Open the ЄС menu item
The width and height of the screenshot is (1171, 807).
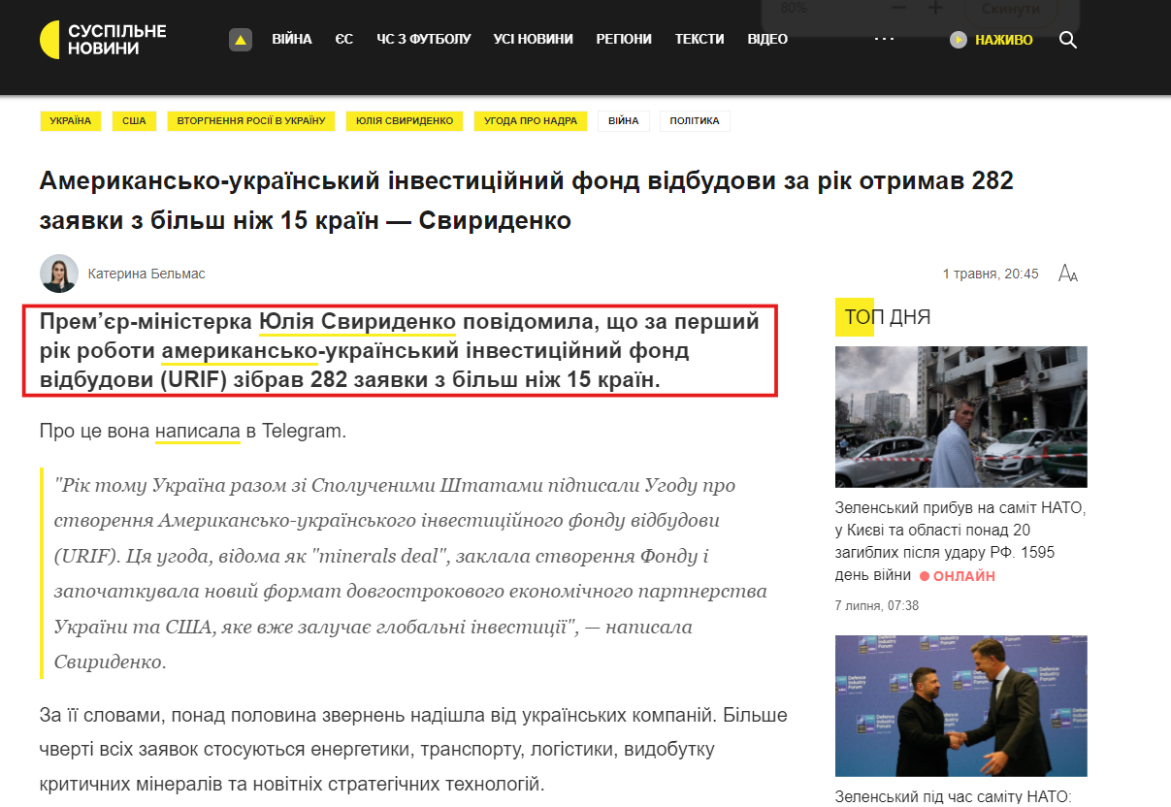coord(344,40)
